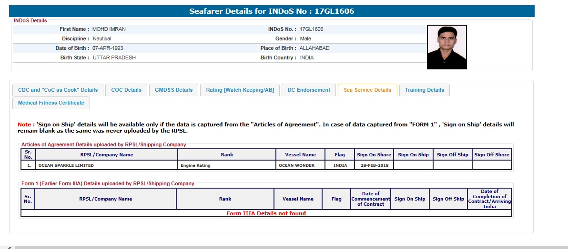Screen dimensions: 568x249
Task: Click the Sign On Shore column header
Action: (x=374, y=154)
